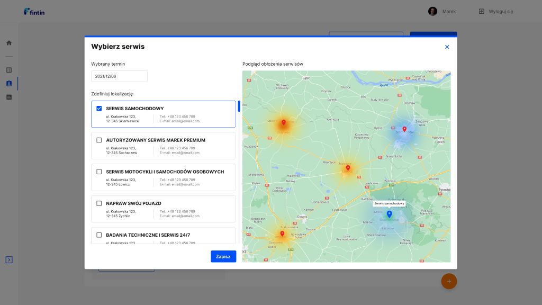
Task: Expand sidebar with arrow box icon
Action: click(9, 259)
